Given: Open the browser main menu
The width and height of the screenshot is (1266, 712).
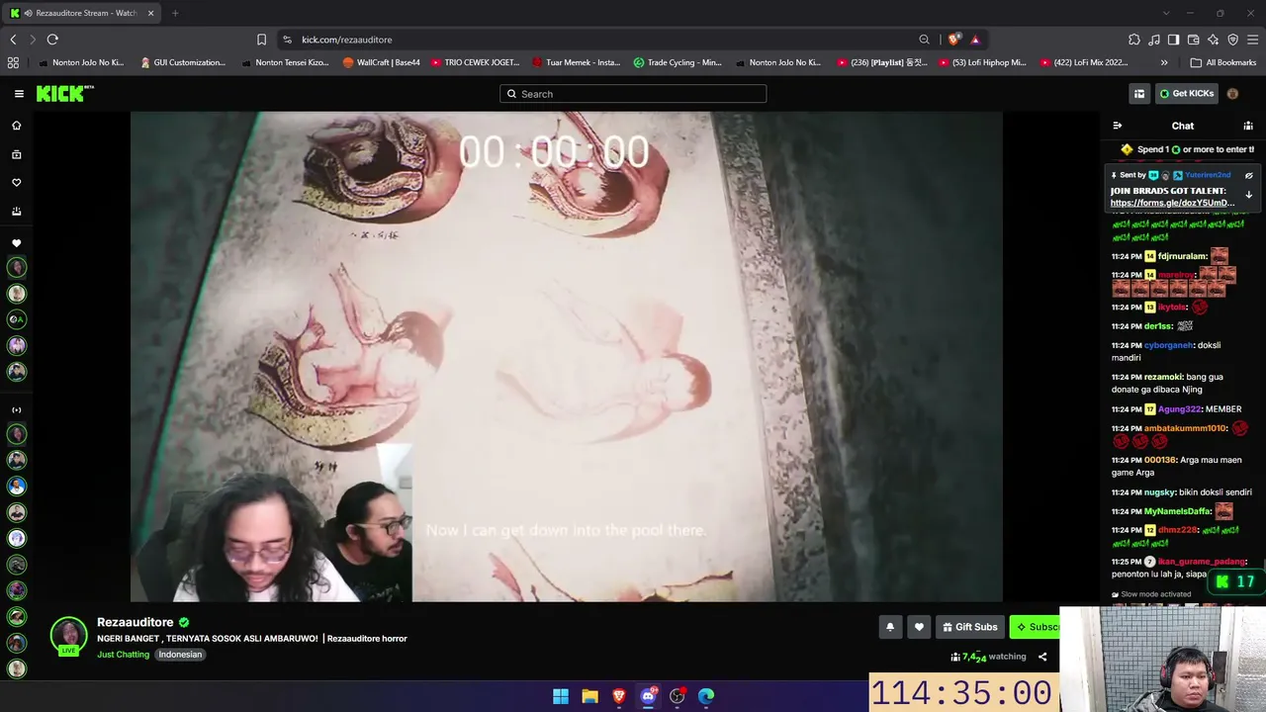Looking at the screenshot, I should pyautogui.click(x=1253, y=40).
